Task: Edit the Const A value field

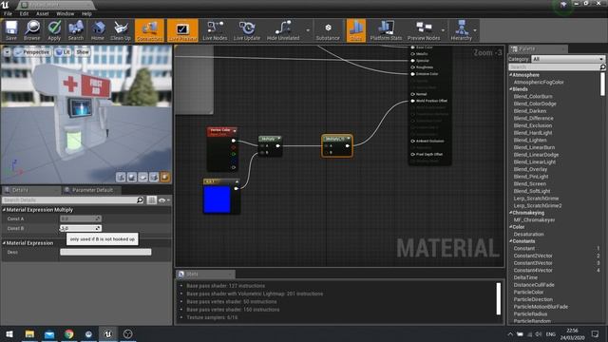Action: coord(80,218)
